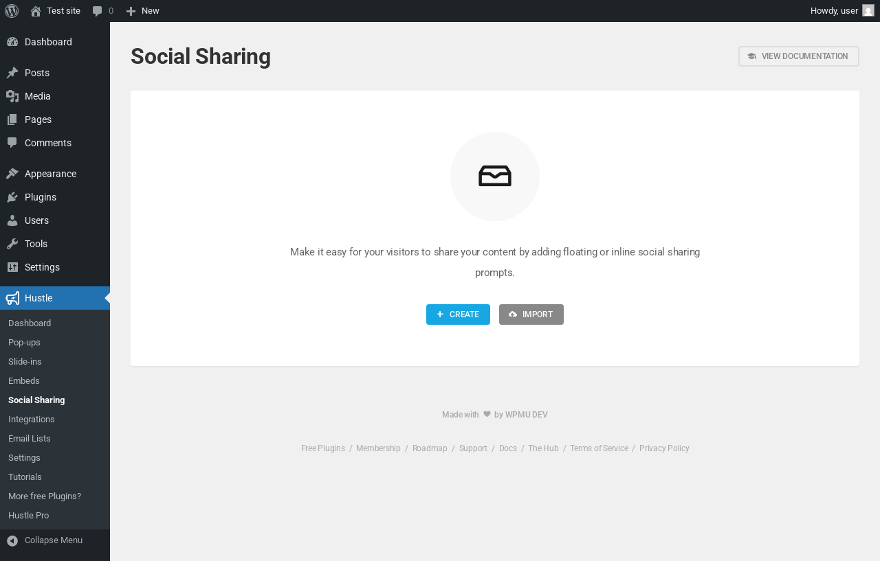Open The Hub footer link
The width and height of the screenshot is (880, 561).
pos(543,448)
